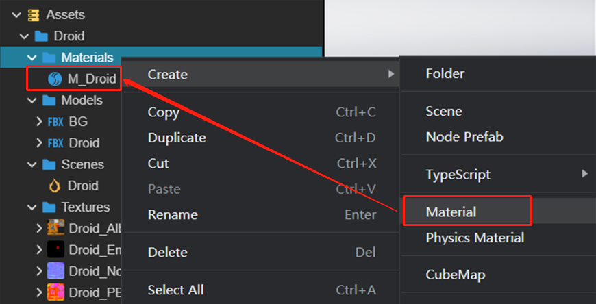The height and width of the screenshot is (304, 596).
Task: Open the TypeScript submenu arrow
Action: coord(584,174)
